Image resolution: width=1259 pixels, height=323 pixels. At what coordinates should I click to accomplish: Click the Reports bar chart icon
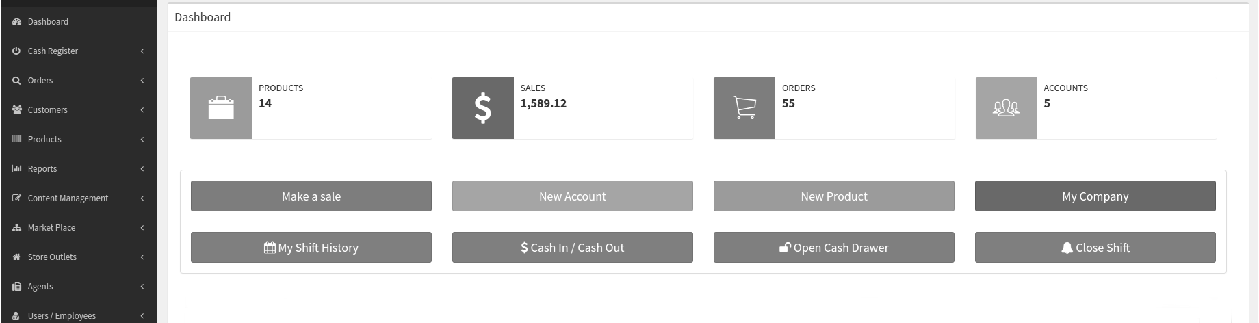17,169
